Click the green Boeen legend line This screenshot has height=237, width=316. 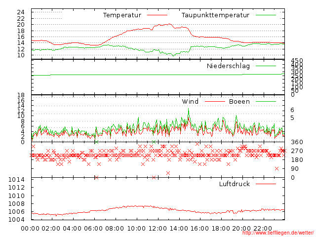point(266,102)
